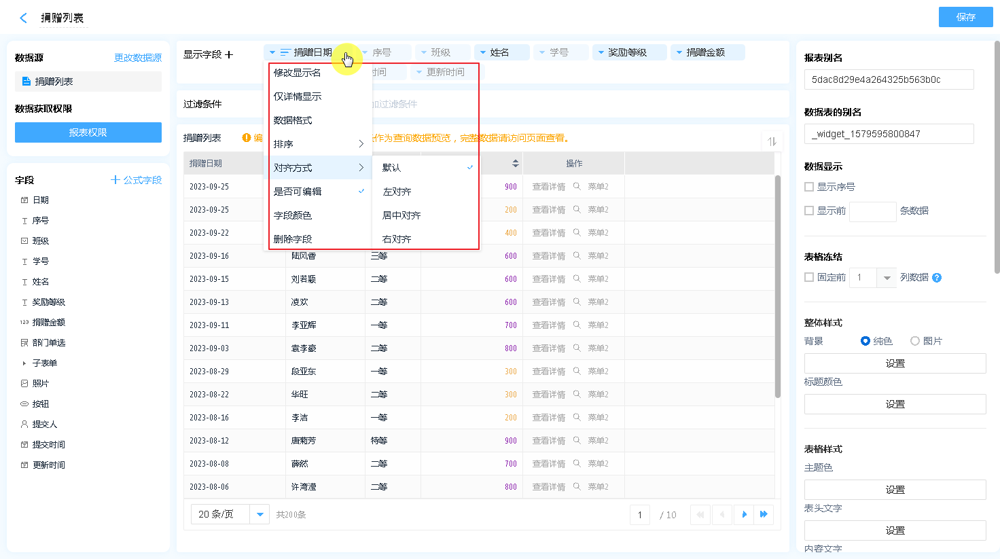The width and height of the screenshot is (1000, 559).
Task: Click the 设置 button under 背景
Action: click(x=895, y=363)
